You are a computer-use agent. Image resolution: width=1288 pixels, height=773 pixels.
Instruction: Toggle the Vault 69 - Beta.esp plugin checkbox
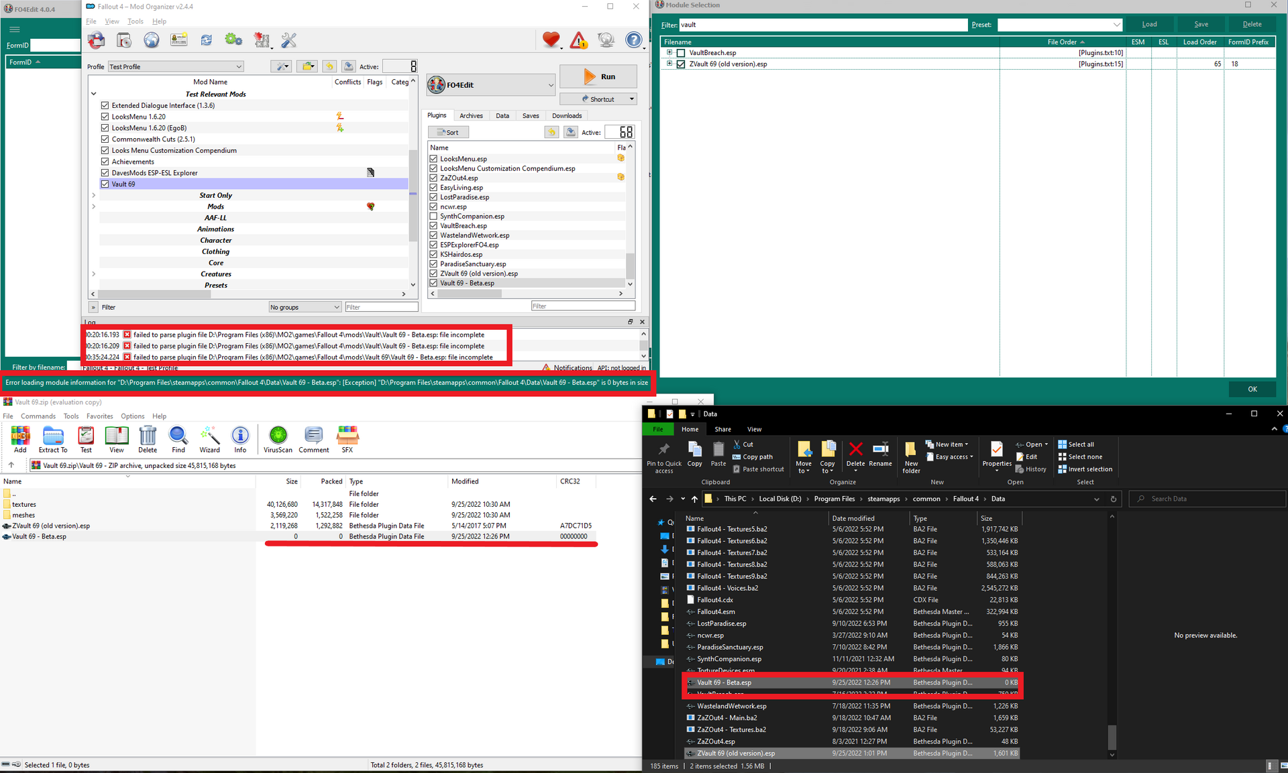coord(433,283)
